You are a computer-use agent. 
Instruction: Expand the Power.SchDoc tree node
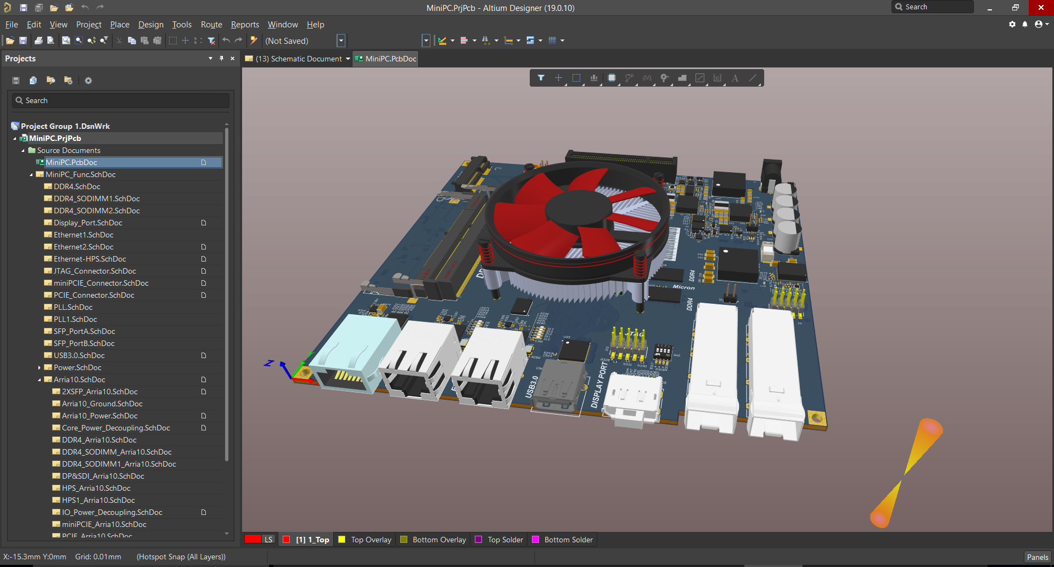(x=40, y=367)
